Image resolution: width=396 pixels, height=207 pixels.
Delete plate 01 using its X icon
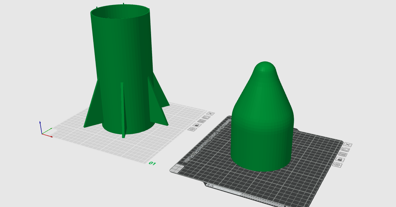point(211,113)
